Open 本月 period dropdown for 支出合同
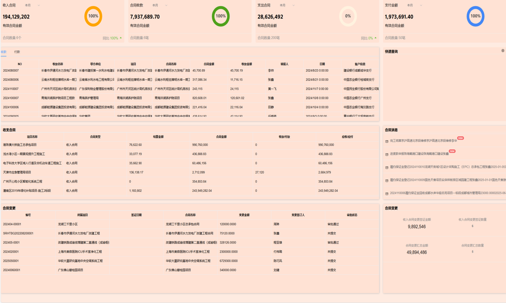This screenshot has width=506, height=303. pyautogui.click(x=287, y=6)
